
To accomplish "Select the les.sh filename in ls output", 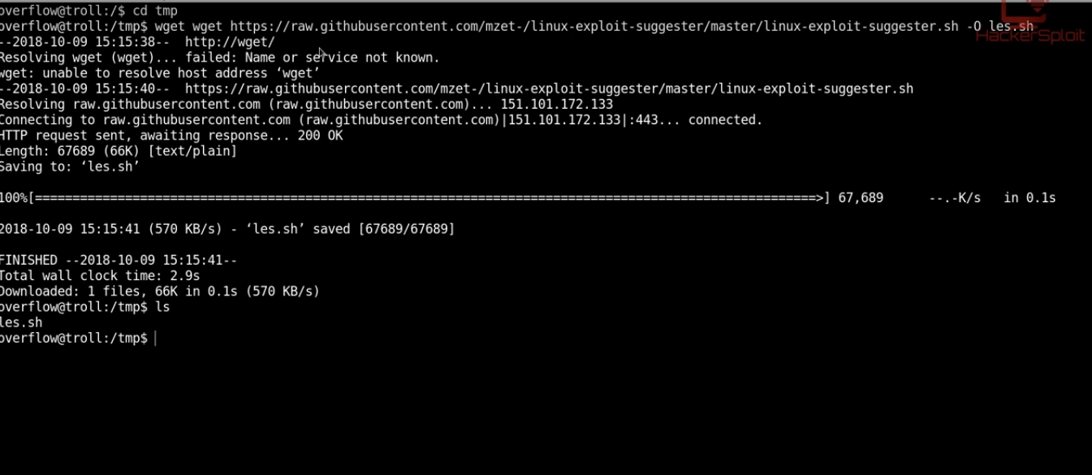I will coord(21,322).
